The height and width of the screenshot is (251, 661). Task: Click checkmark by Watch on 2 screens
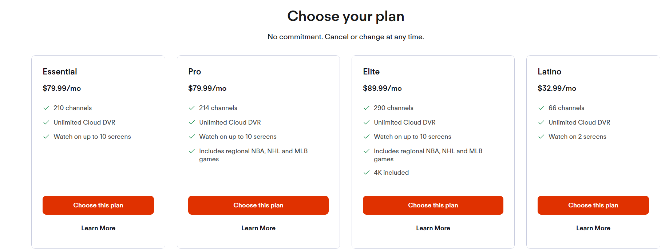(x=541, y=137)
